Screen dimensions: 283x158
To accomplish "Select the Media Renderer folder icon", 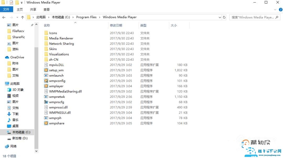I will tap(46, 38).
